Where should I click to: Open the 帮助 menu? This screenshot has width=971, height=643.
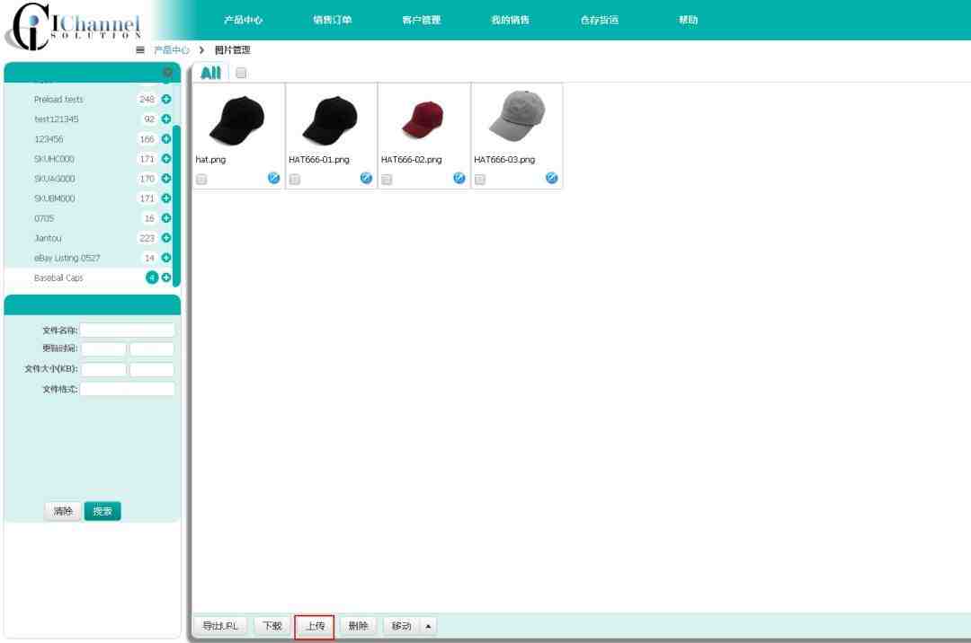tap(688, 20)
